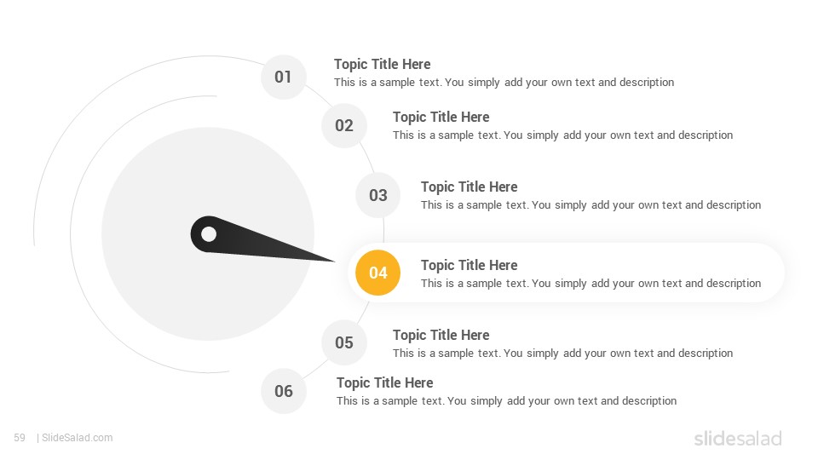Select the orange 04 circle

(x=378, y=273)
